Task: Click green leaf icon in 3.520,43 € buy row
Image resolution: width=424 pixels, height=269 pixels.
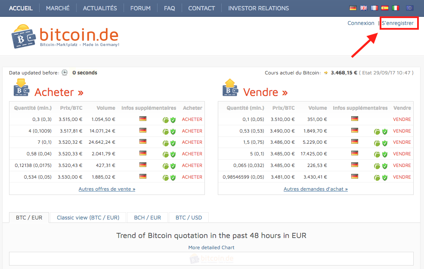Action: 165,166
